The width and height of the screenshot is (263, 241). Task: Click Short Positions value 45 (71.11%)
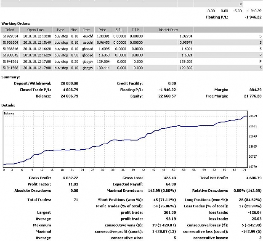click(x=165, y=200)
